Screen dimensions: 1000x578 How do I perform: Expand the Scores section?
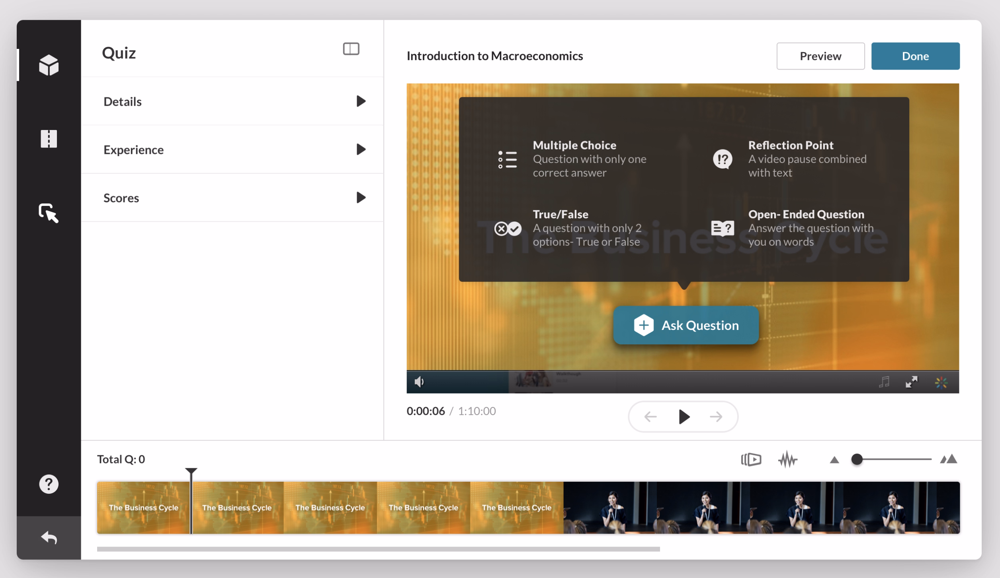pyautogui.click(x=232, y=198)
